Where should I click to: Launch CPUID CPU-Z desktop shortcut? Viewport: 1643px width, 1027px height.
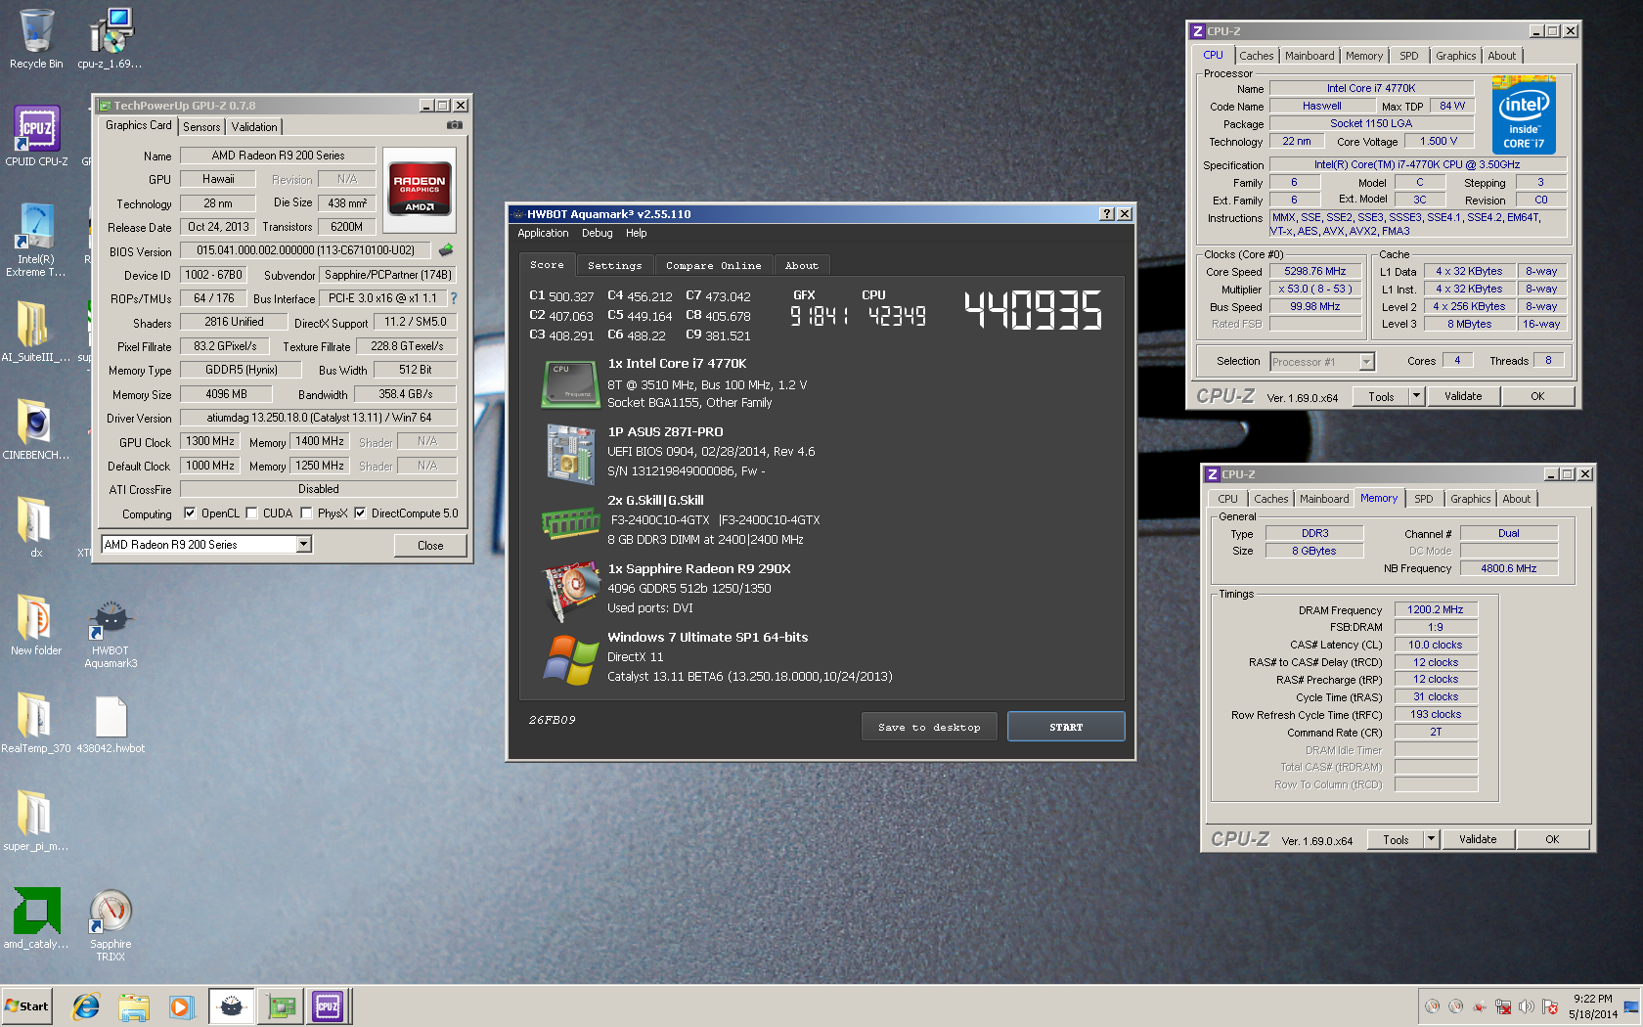36,137
